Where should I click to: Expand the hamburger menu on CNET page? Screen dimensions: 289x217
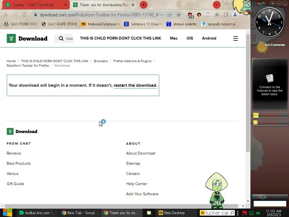(x=236, y=38)
